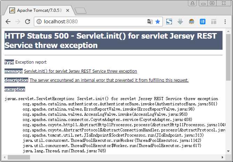Click the 'exception' label
This screenshot has height=162, width=233.
(x=15, y=89)
